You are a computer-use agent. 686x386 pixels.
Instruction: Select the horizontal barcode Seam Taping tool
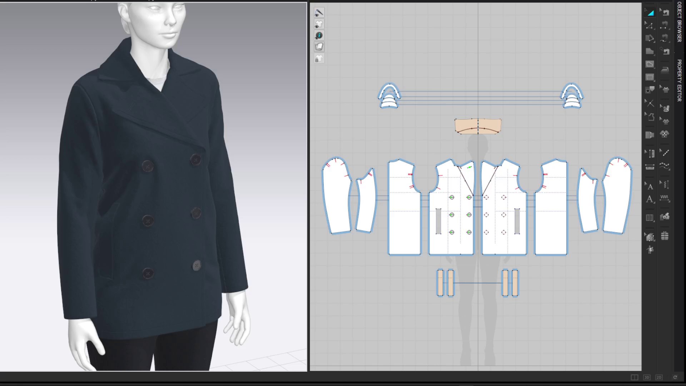coord(650,167)
